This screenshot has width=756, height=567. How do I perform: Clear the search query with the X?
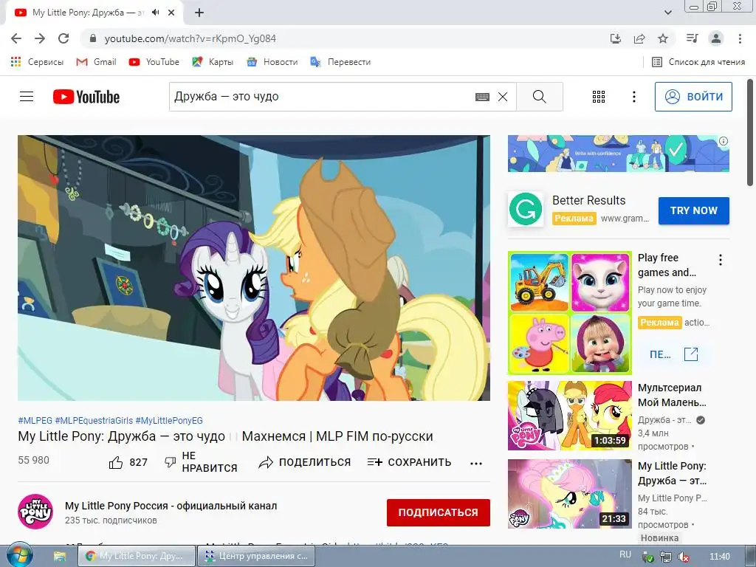(x=502, y=97)
